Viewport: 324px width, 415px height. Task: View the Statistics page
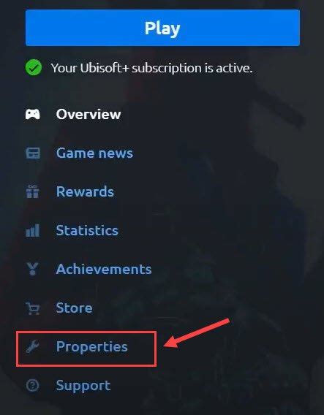[87, 230]
